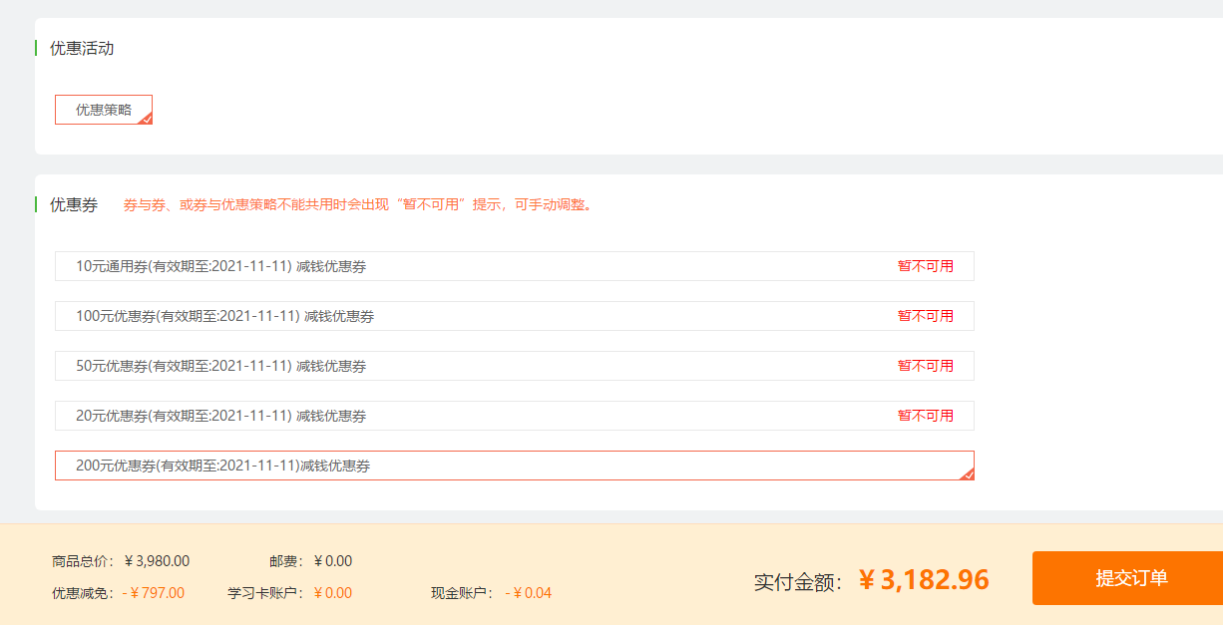
Task: Click the 优惠券 section heading
Action: click(x=74, y=204)
